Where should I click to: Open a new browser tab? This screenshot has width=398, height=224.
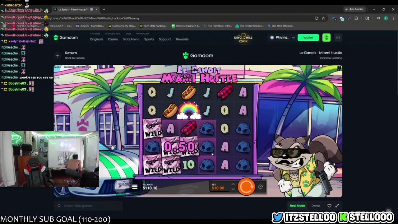pyautogui.click(x=104, y=9)
